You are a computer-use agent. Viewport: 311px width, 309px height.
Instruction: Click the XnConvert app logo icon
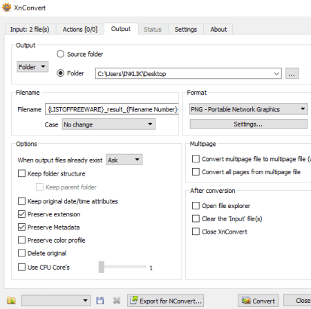[x=6, y=8]
